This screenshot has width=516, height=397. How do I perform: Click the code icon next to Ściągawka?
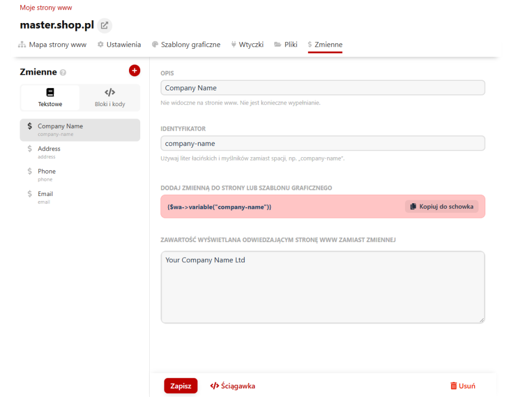214,386
